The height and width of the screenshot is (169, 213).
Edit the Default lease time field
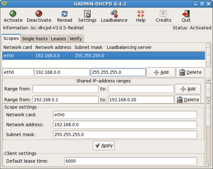(130, 161)
